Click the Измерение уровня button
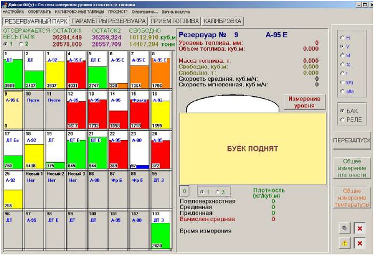 point(304,102)
